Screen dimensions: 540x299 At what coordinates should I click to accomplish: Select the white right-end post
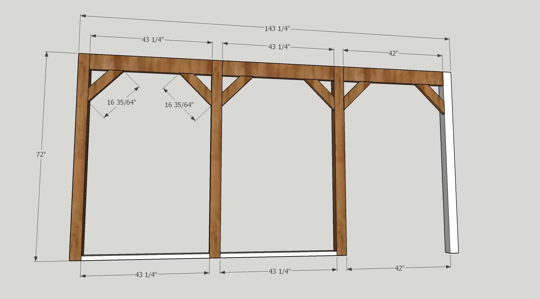tap(451, 162)
